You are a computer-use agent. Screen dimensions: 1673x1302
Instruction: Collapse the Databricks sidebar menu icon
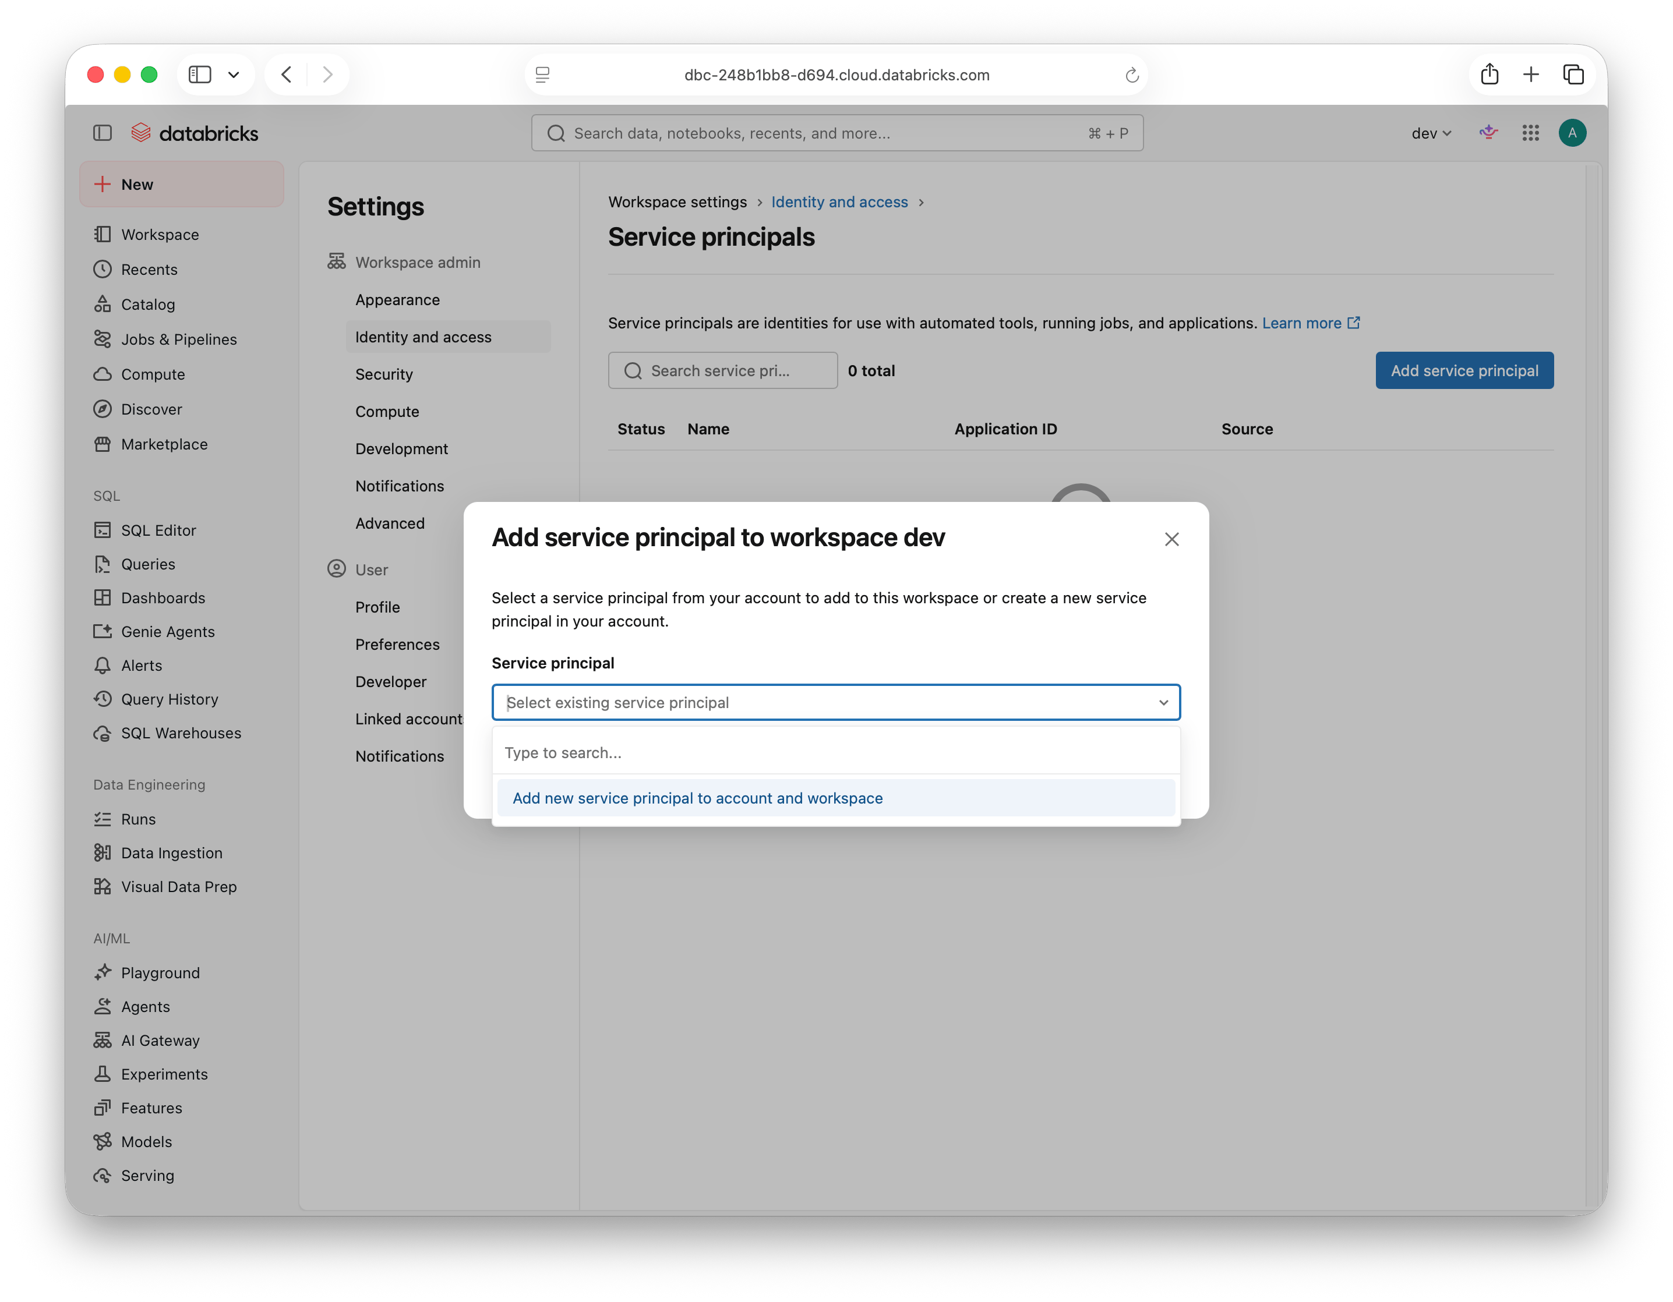click(103, 133)
